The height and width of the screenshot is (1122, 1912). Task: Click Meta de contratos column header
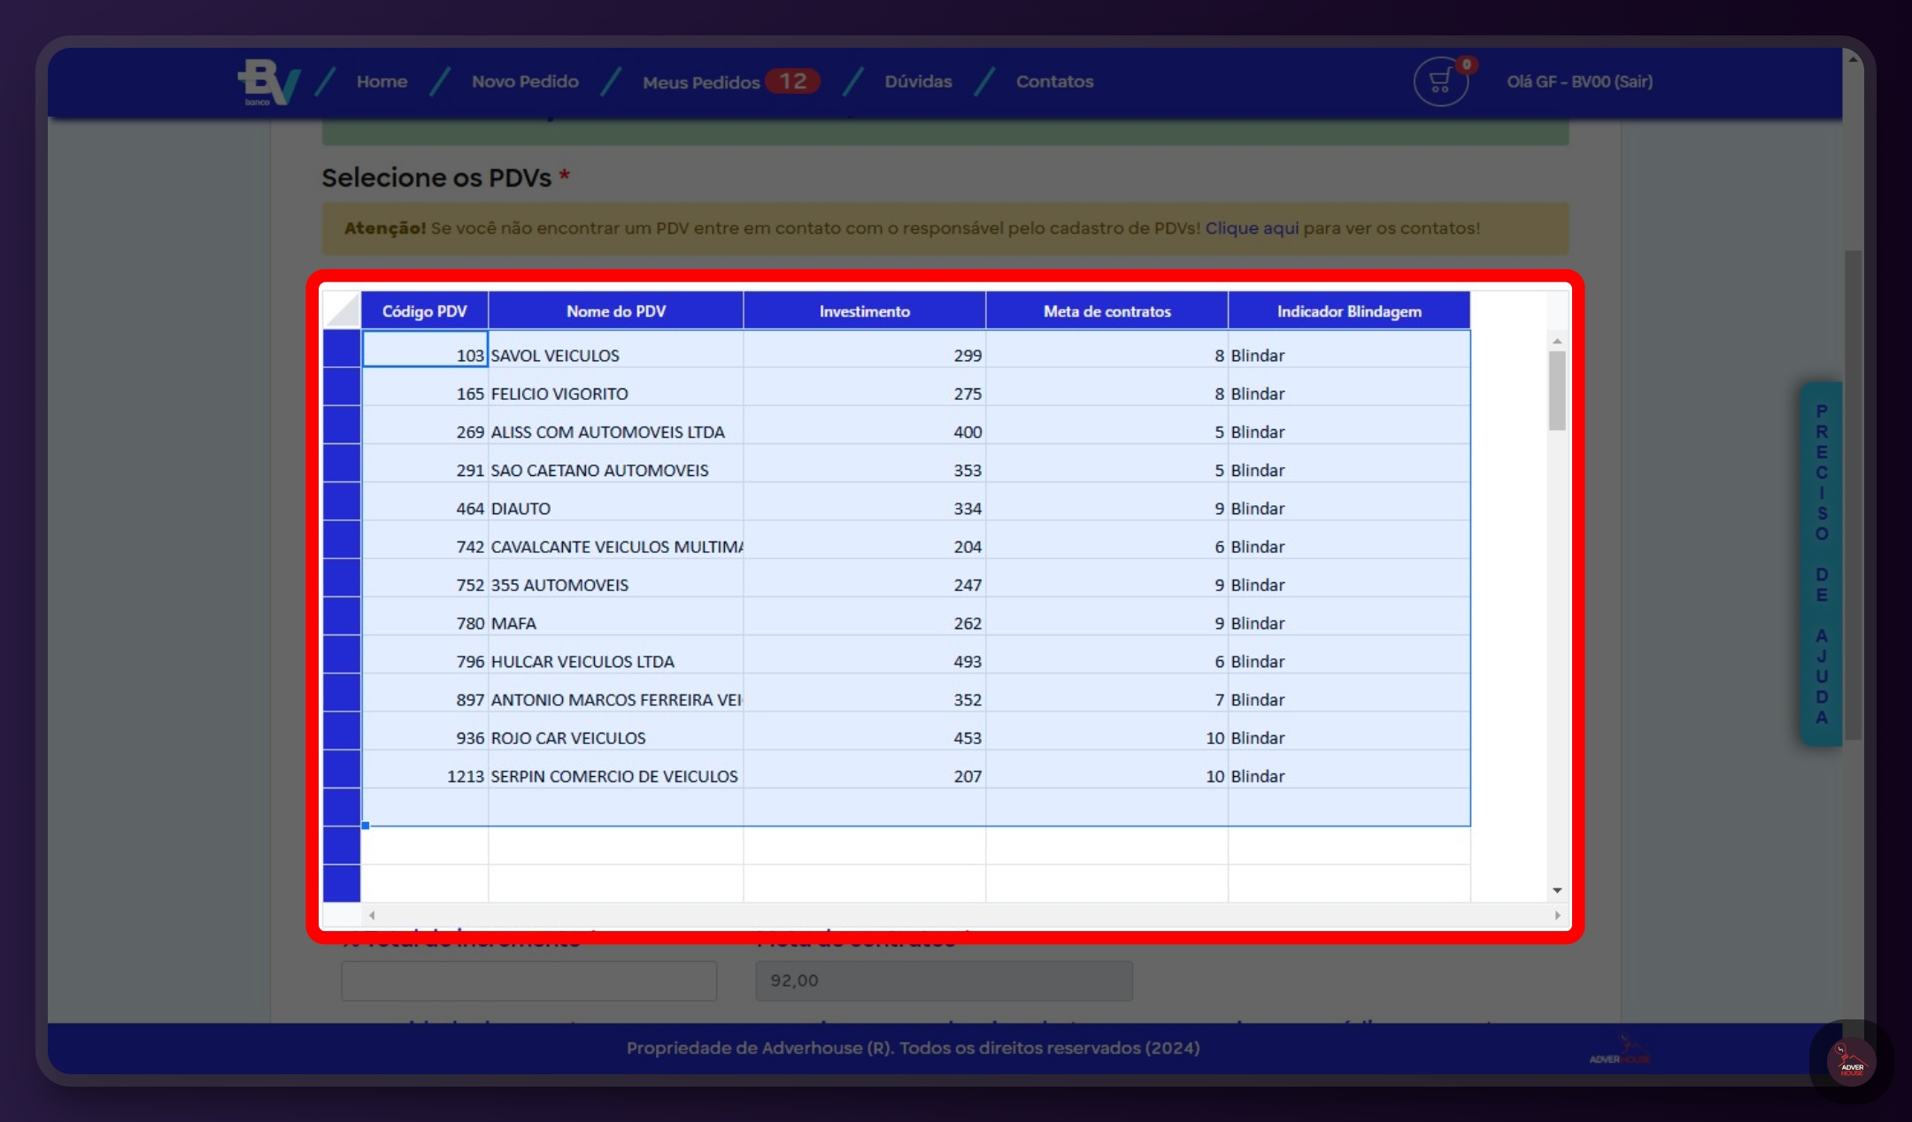(x=1106, y=311)
